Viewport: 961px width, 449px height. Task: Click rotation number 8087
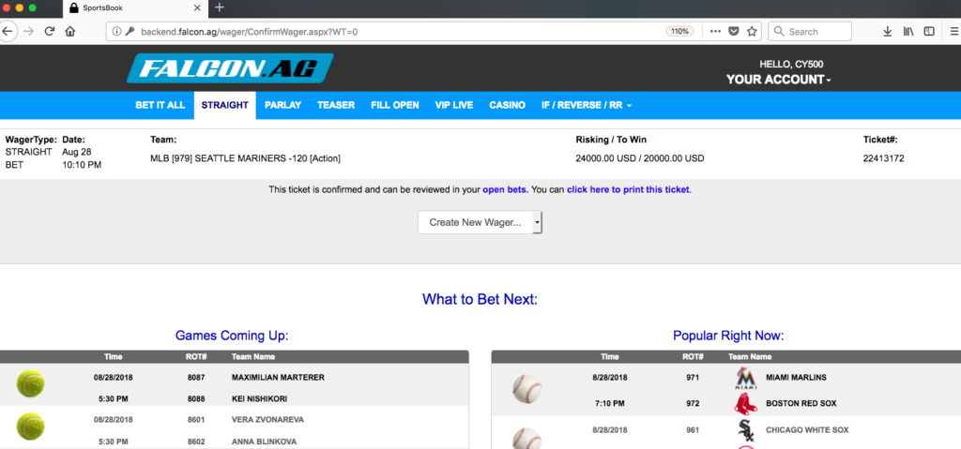pos(196,378)
